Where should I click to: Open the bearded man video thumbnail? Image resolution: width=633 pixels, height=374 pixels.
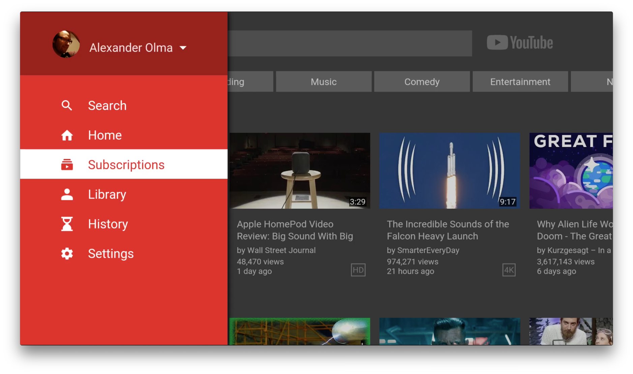tap(571, 331)
